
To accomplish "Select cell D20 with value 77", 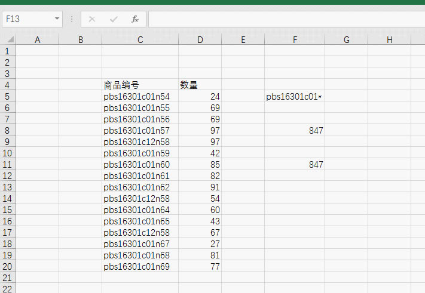I will coord(200,267).
